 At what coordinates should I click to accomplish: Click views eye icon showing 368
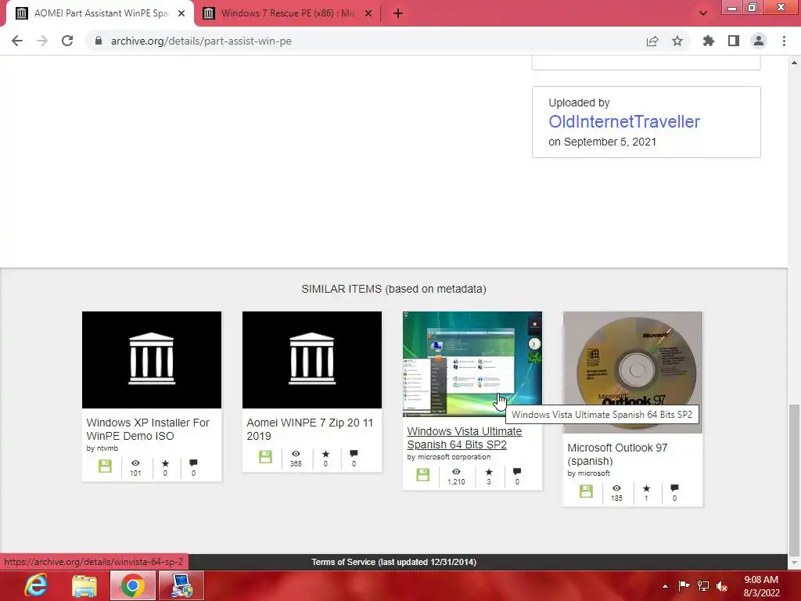(296, 454)
